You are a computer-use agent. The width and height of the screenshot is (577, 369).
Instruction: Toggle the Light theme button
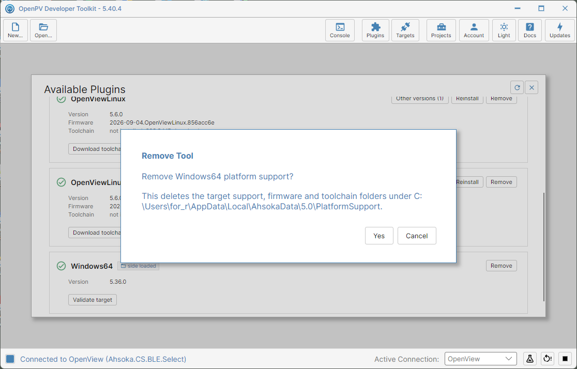504,30
